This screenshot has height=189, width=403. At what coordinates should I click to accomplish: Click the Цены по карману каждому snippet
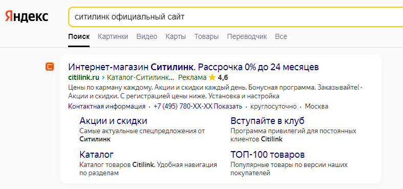[215, 92]
